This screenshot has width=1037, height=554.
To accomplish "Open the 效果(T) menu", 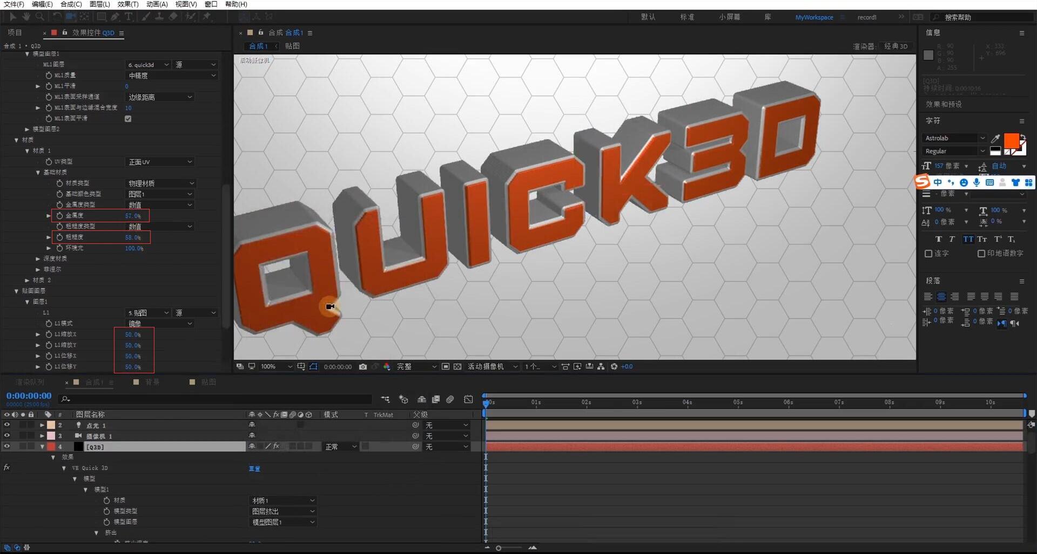I will tap(128, 4).
